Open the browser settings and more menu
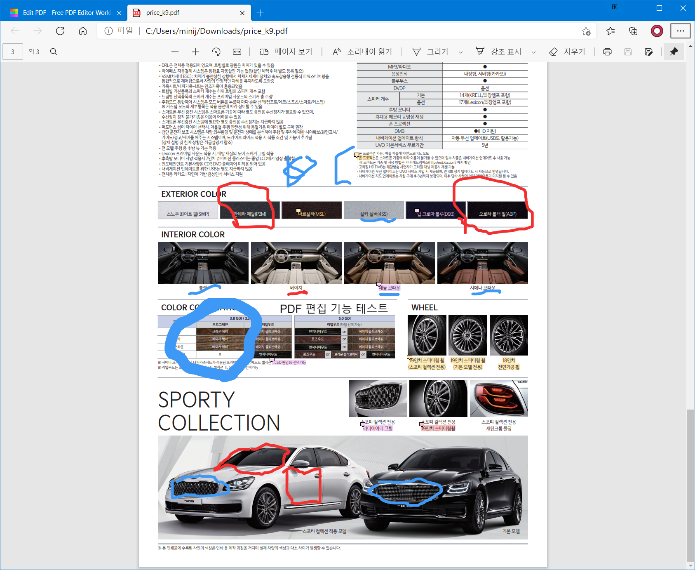This screenshot has width=695, height=570. point(680,31)
